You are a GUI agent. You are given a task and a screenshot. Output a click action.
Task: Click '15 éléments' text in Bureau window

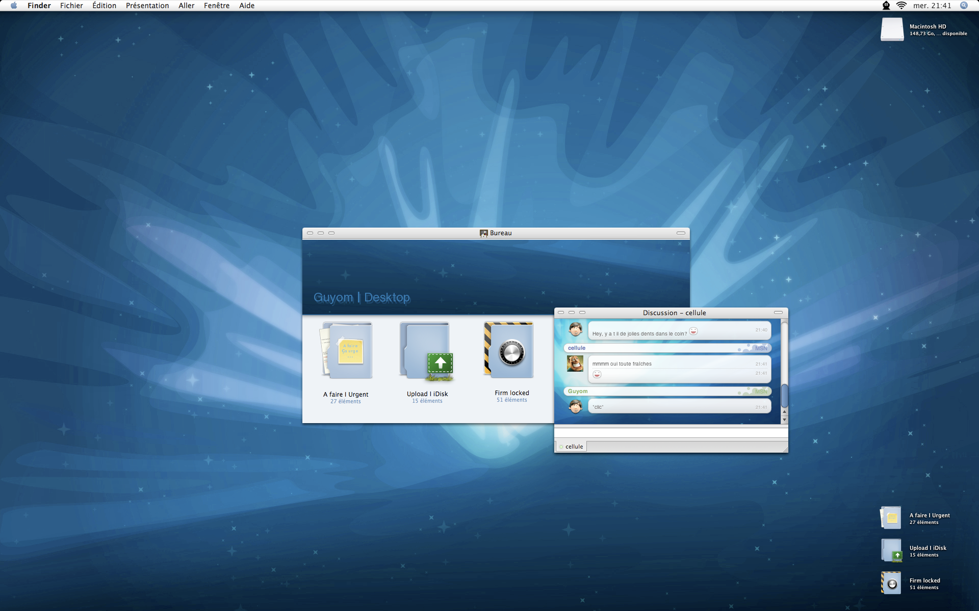point(427,401)
